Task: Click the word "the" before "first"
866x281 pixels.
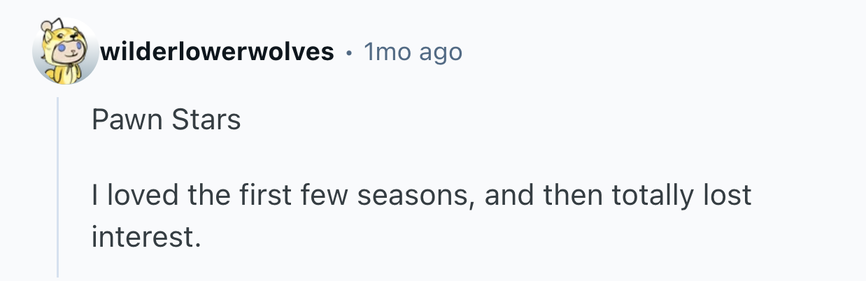Action: (x=210, y=195)
